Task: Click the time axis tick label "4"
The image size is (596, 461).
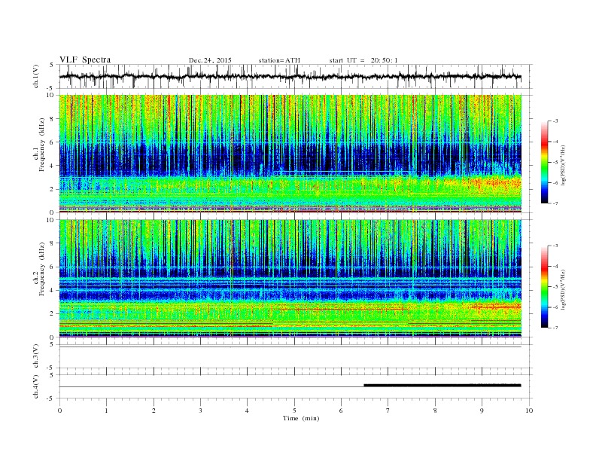Action: [247, 411]
